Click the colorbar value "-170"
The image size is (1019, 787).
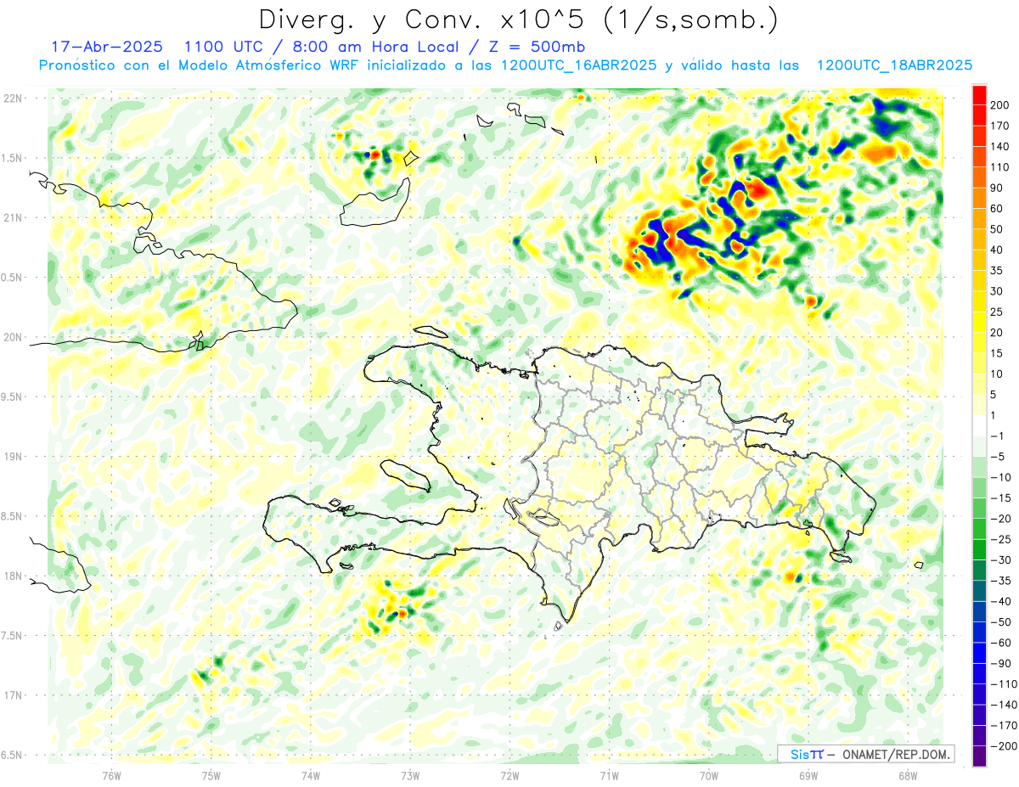pos(1005,726)
